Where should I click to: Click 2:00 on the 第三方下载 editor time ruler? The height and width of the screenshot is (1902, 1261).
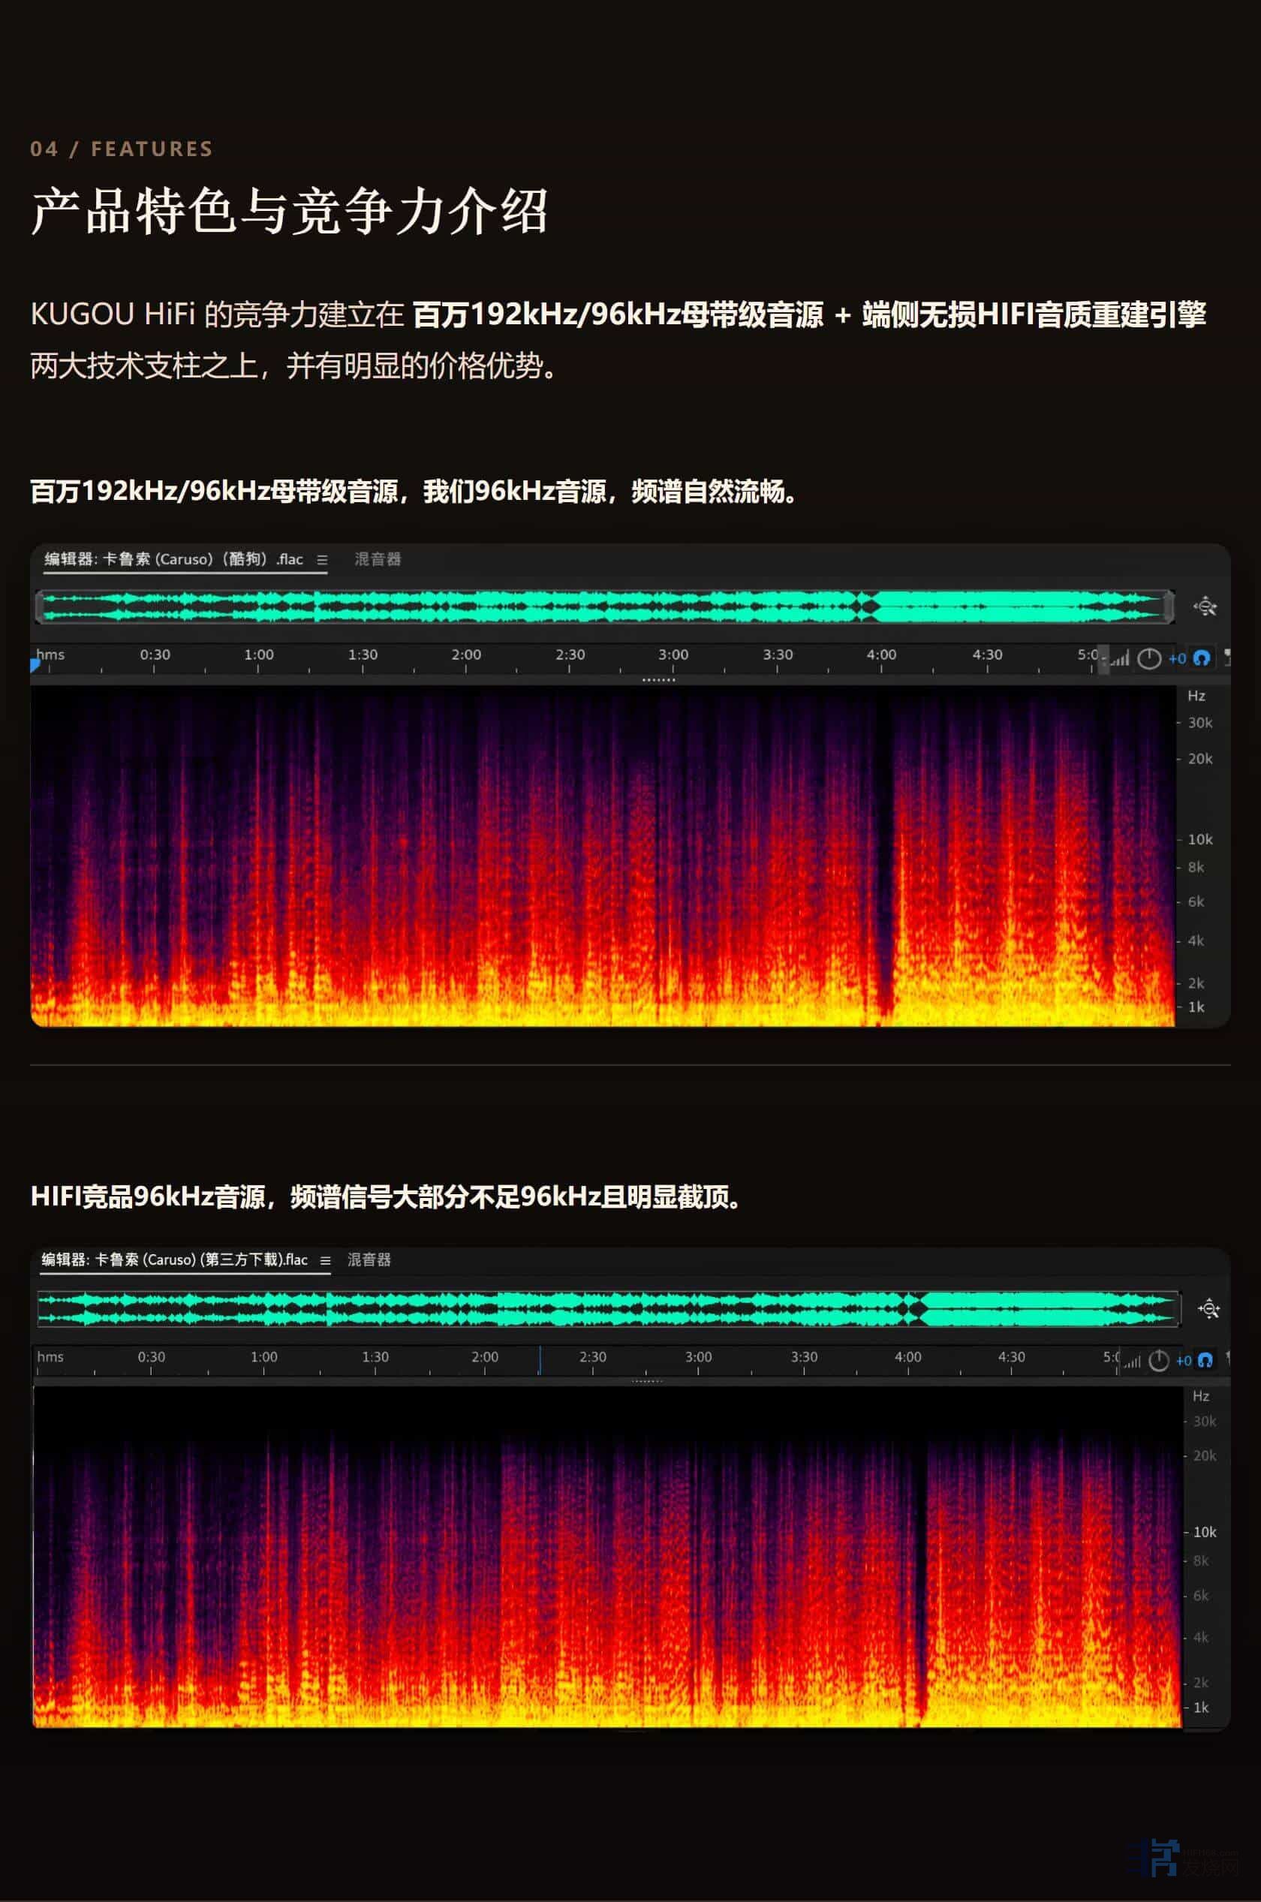coord(485,1357)
